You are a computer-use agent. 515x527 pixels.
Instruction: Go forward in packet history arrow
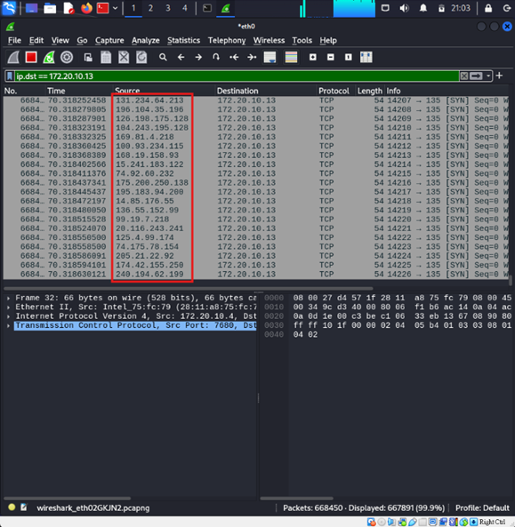[x=198, y=58]
